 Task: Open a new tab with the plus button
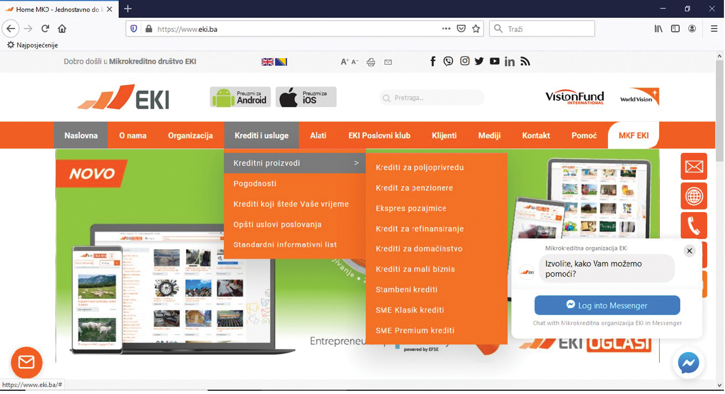(128, 9)
